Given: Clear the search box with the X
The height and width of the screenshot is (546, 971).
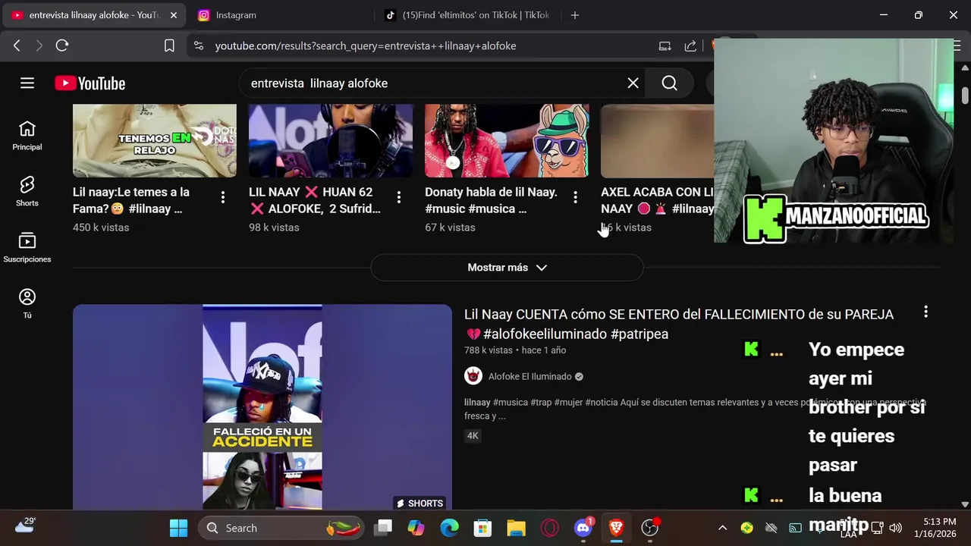Looking at the screenshot, I should [x=633, y=83].
